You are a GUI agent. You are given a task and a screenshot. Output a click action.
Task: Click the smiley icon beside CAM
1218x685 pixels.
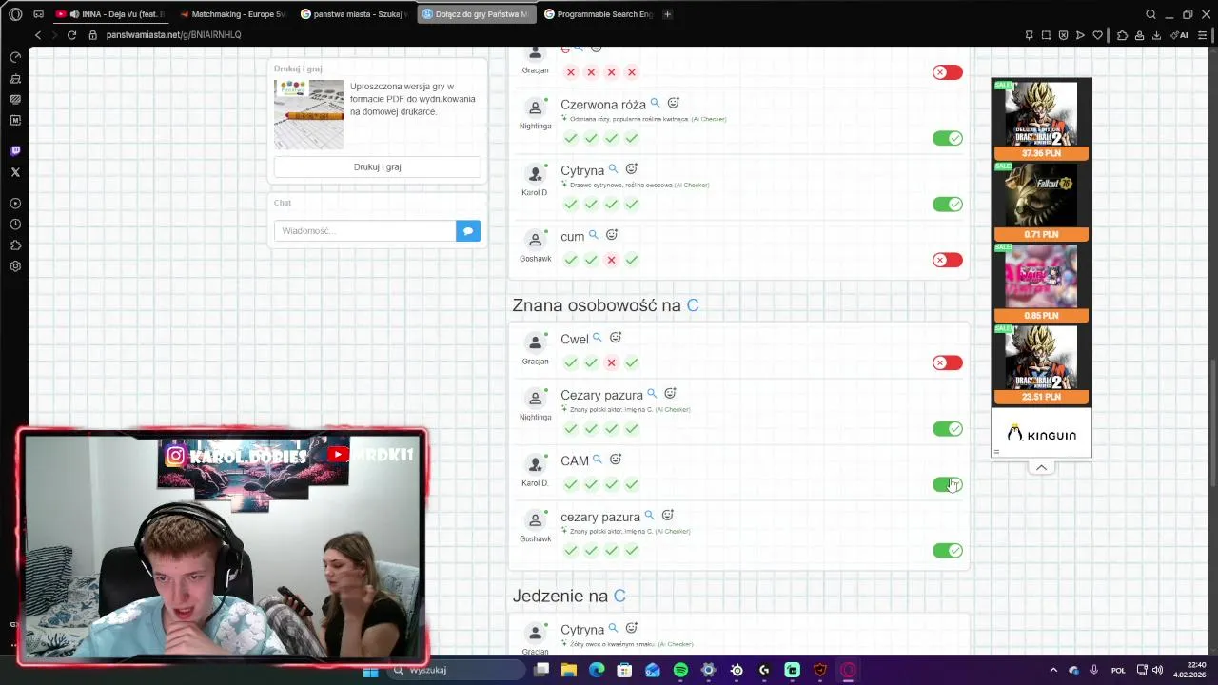click(x=616, y=460)
